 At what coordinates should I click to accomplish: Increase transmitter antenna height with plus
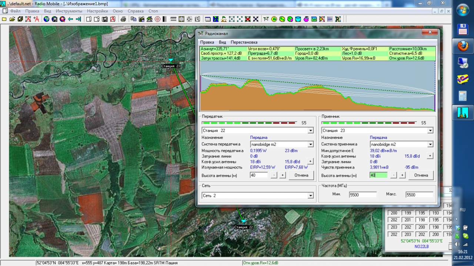click(283, 175)
